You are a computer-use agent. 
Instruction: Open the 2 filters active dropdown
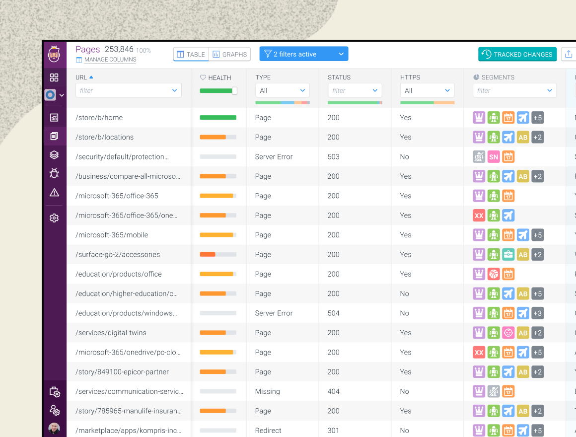(x=304, y=54)
